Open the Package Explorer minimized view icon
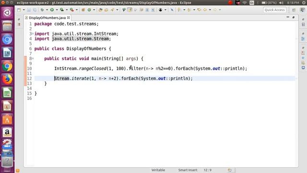This screenshot has width=307, height=173. click(x=19, y=25)
